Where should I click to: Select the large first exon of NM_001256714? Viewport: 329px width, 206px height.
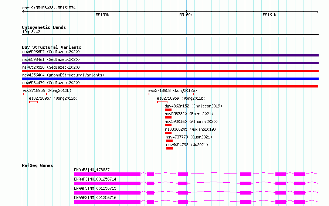(x=107, y=183)
